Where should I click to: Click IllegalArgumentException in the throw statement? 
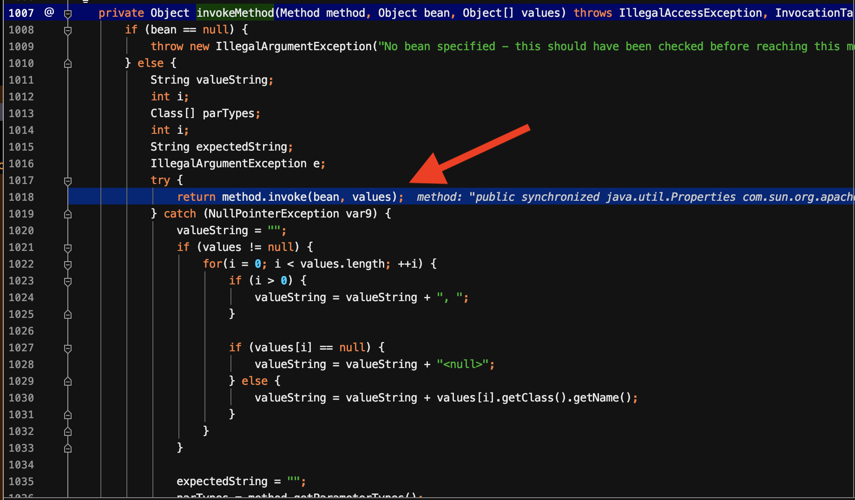click(293, 46)
